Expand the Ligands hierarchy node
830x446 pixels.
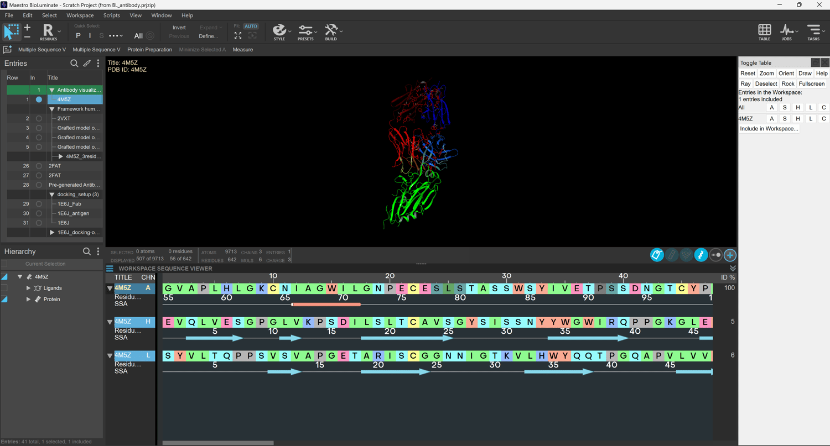tap(29, 288)
